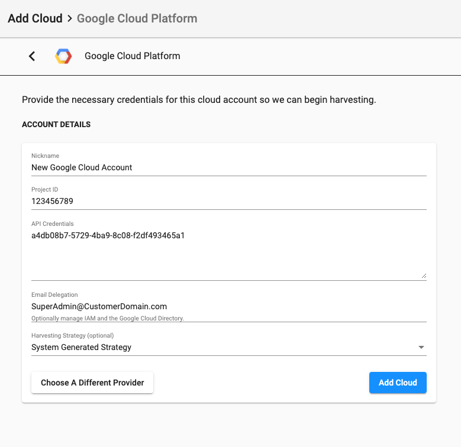The width and height of the screenshot is (461, 447).
Task: Click Choose A Different Provider button
Action: tap(92, 383)
